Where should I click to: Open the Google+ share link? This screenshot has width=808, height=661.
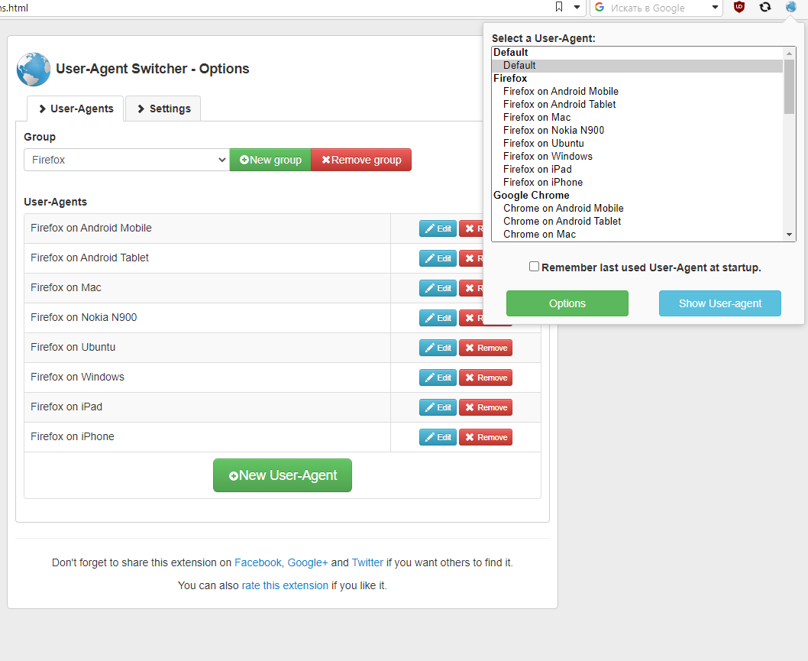308,562
